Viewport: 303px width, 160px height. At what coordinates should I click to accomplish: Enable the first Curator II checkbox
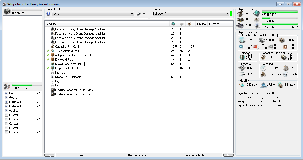6,115
